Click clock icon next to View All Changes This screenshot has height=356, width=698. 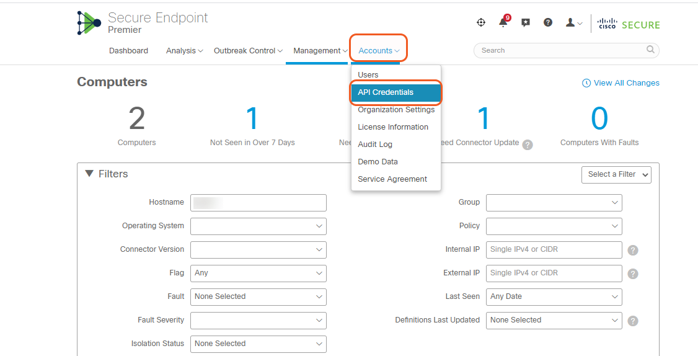point(586,83)
